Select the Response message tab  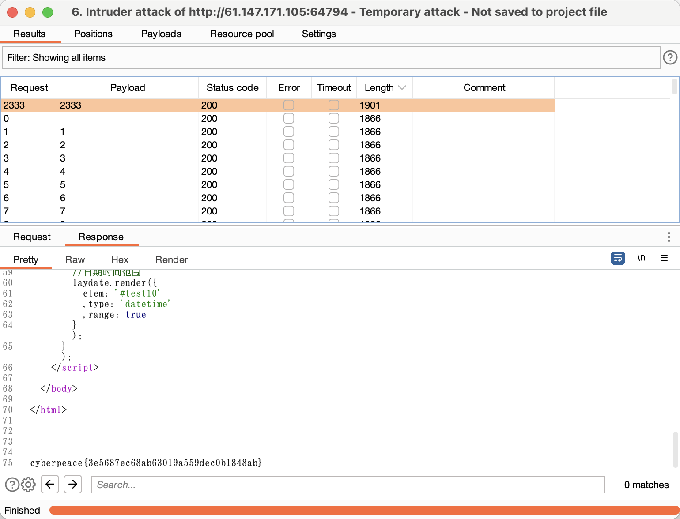(x=101, y=237)
